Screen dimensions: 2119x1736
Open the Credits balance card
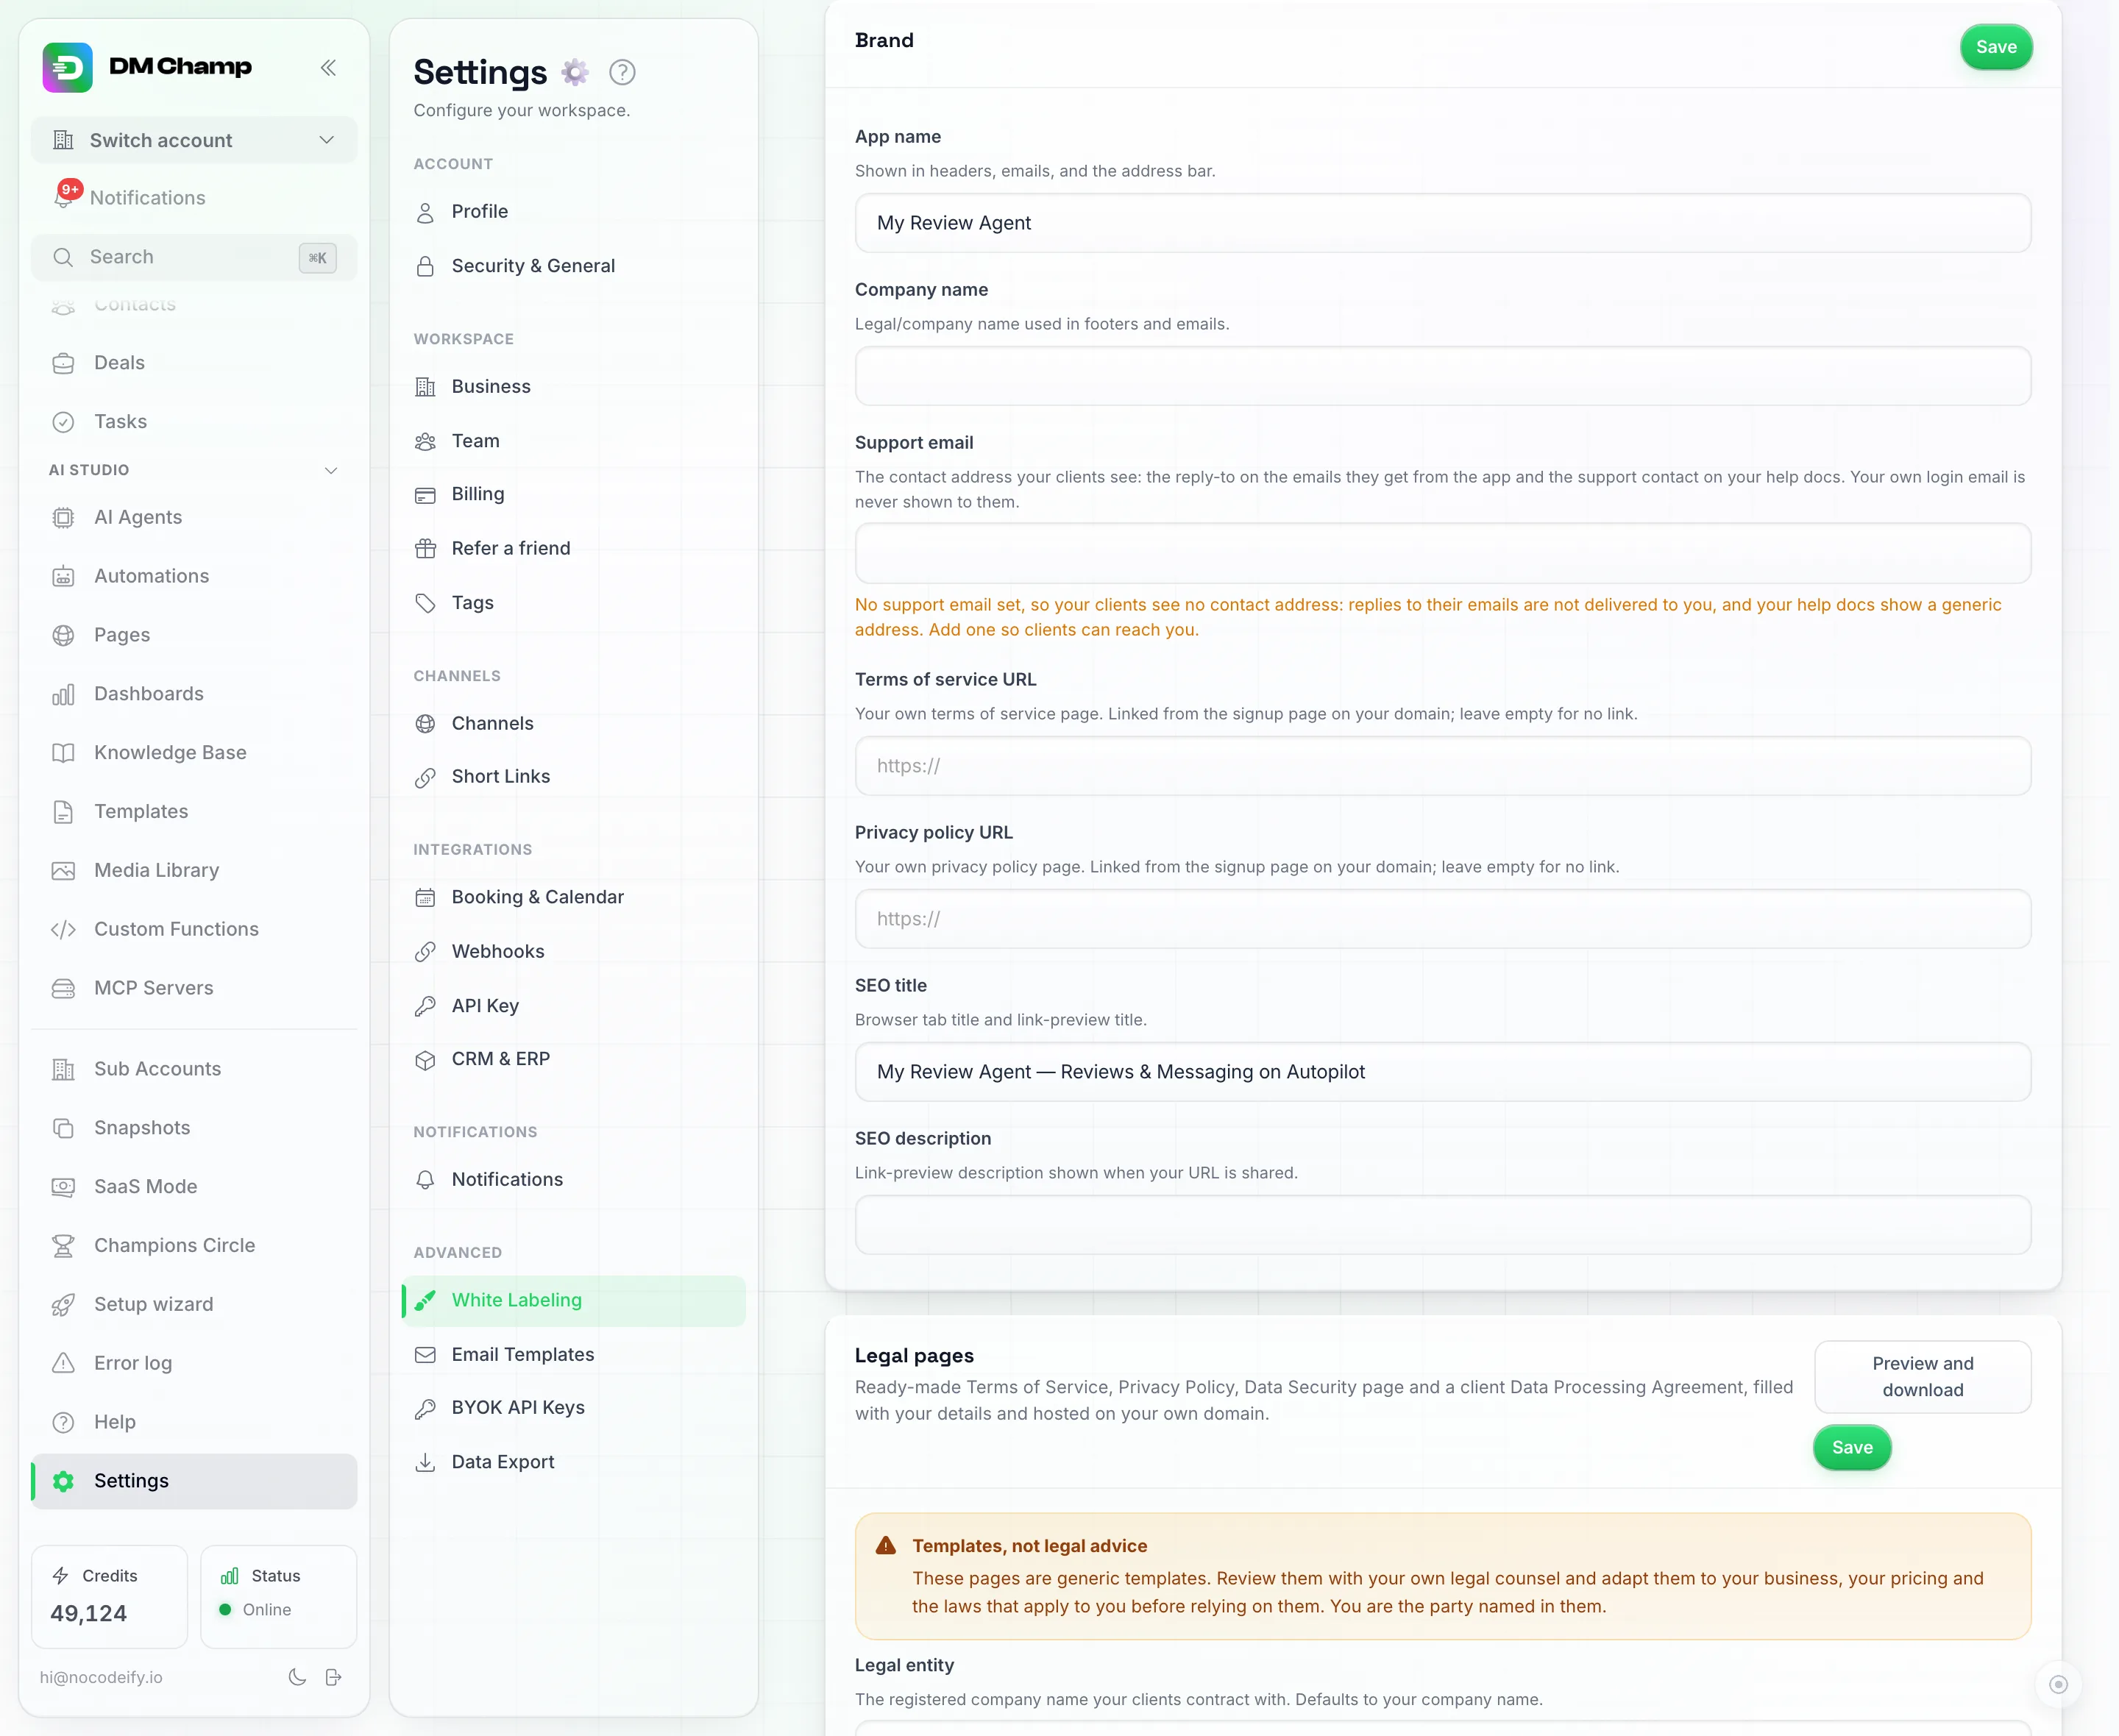click(x=109, y=1596)
